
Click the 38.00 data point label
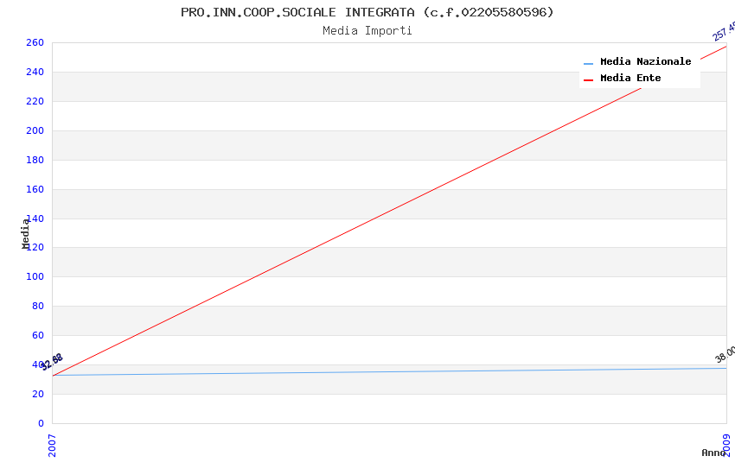pos(725,354)
